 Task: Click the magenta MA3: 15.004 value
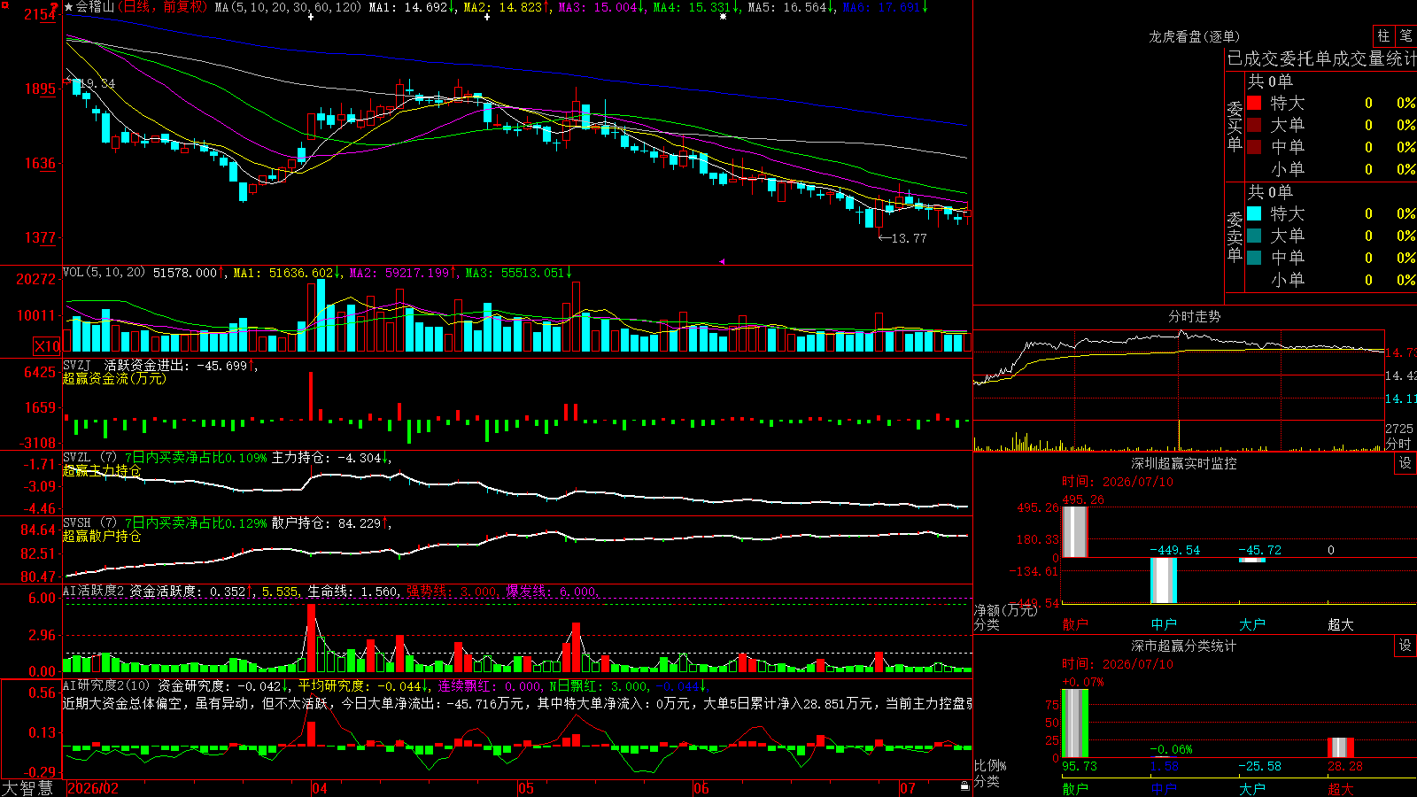601,7
